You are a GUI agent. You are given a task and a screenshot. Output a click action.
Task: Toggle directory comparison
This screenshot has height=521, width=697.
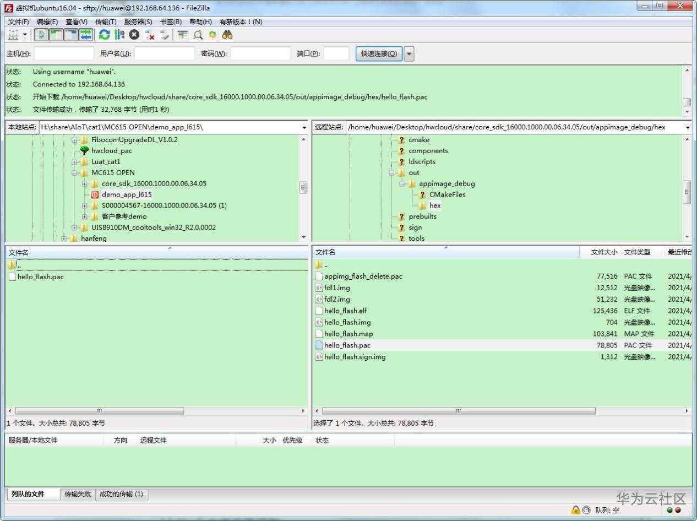click(198, 35)
